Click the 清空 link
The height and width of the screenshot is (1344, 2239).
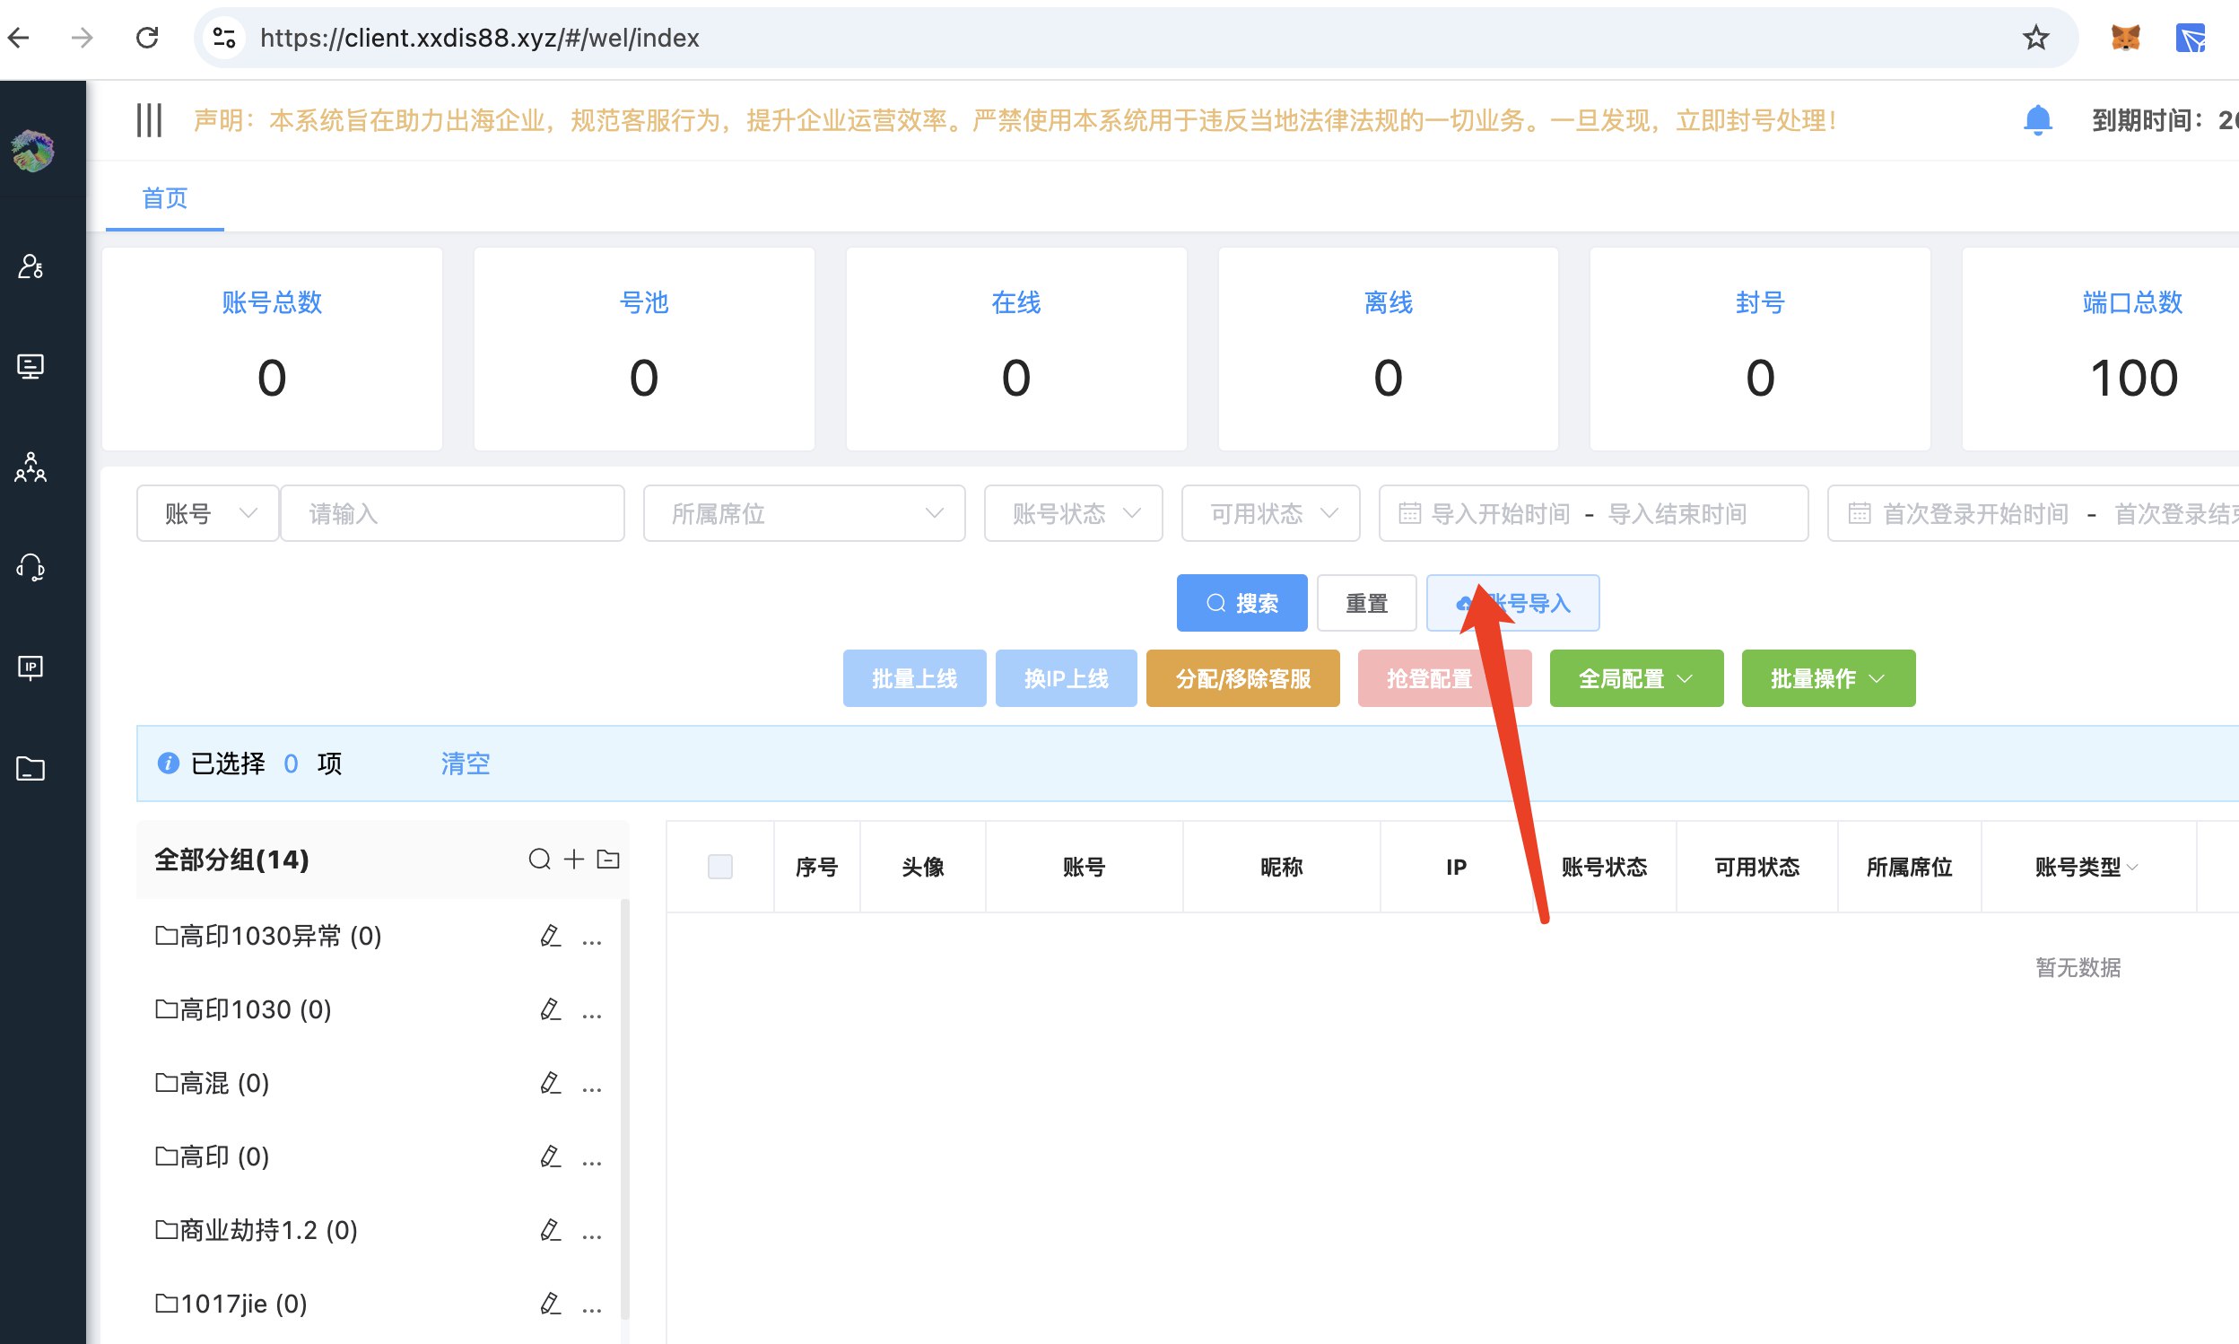465,764
